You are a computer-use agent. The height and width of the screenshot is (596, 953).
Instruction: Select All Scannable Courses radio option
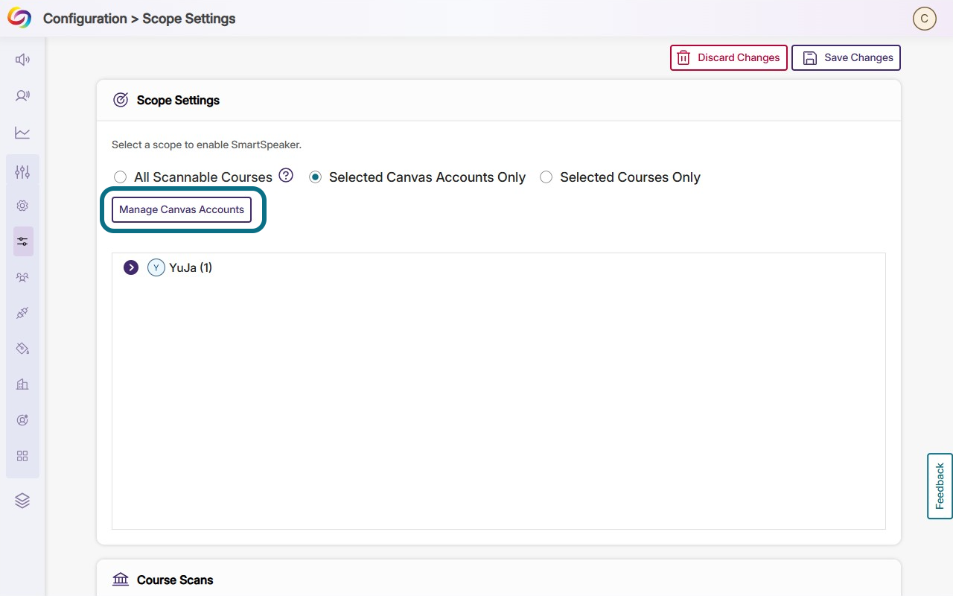pyautogui.click(x=120, y=177)
